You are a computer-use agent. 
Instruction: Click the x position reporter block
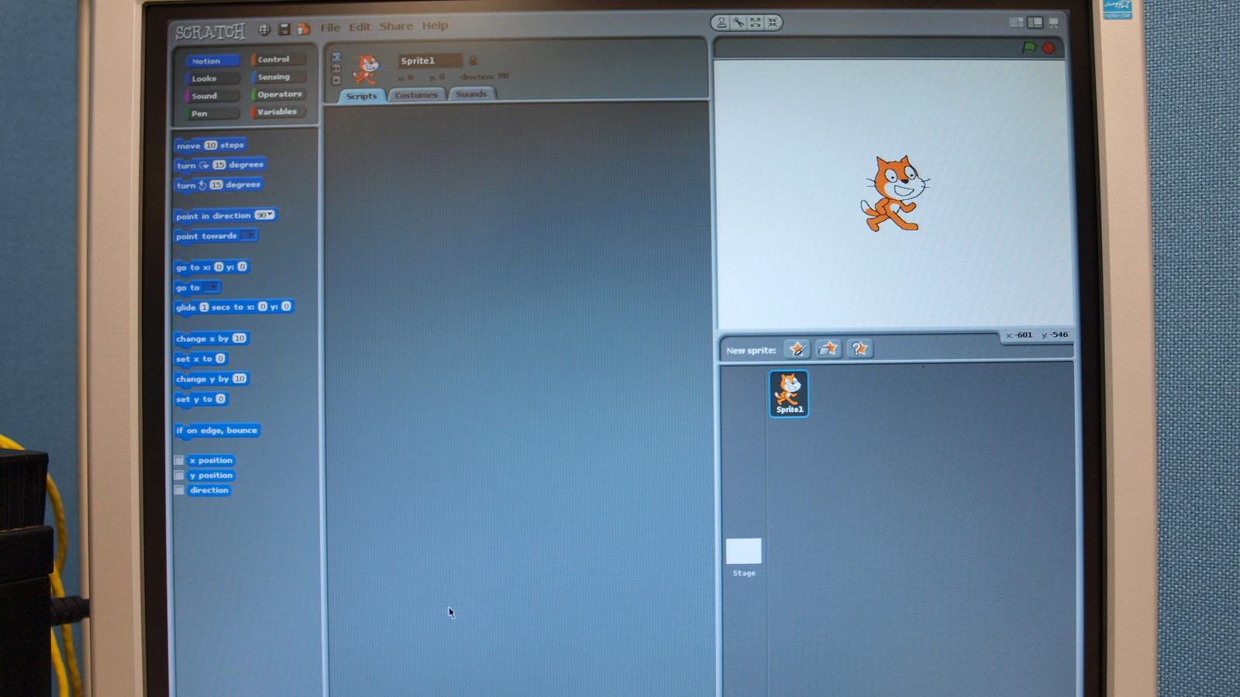(x=211, y=460)
